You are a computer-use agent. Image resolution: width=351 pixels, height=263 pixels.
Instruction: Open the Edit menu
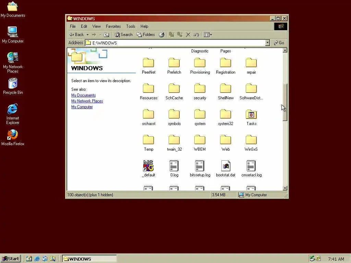point(84,26)
